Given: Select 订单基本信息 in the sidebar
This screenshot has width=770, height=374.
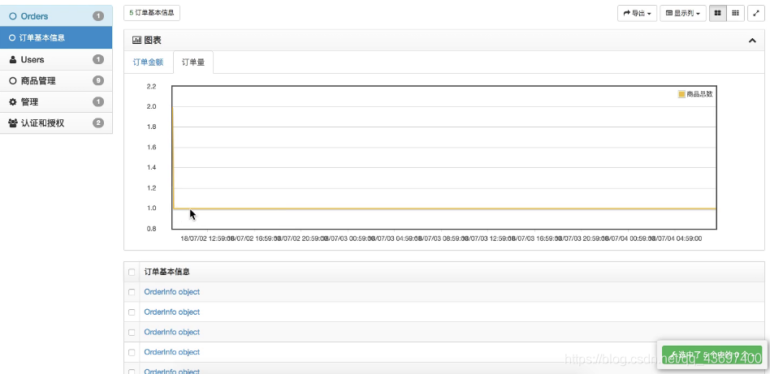Looking at the screenshot, I should tap(56, 37).
